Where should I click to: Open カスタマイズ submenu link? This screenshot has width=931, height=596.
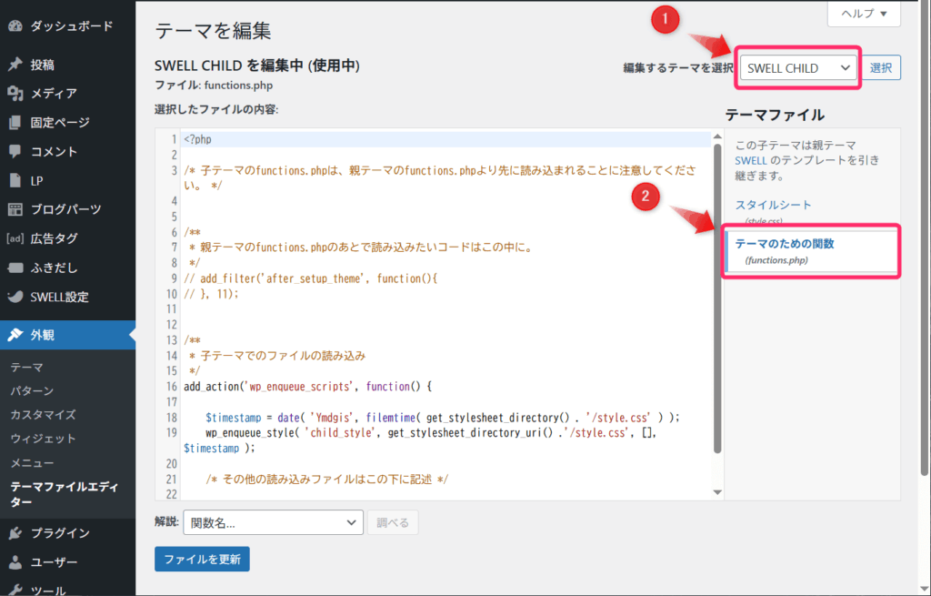pos(43,414)
